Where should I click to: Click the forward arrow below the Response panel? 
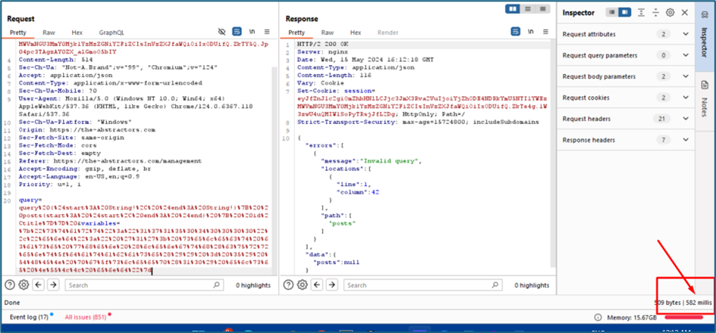[x=332, y=285]
